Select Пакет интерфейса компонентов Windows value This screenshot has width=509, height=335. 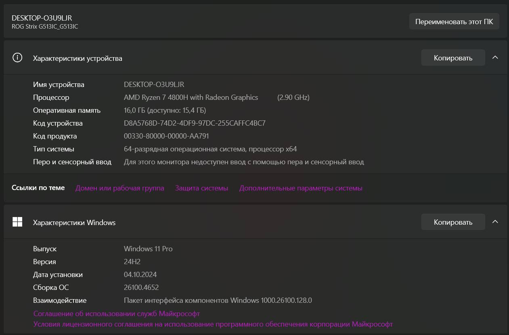pyautogui.click(x=218, y=300)
